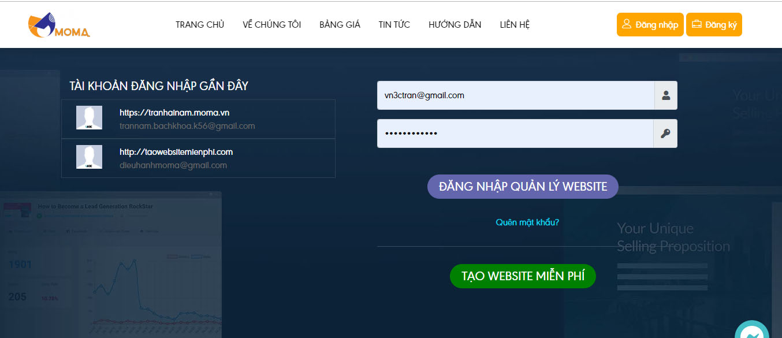This screenshot has height=338, width=782.
Task: Open the BẢNG GIÁ page
Action: pyautogui.click(x=340, y=24)
